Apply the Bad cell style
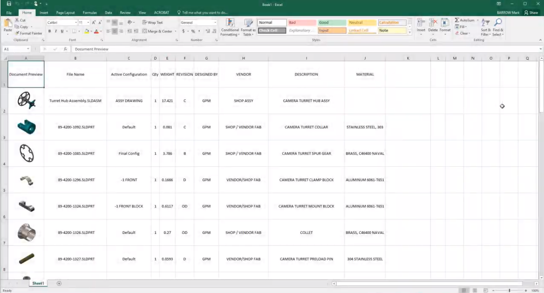This screenshot has height=293, width=544. tap(301, 22)
